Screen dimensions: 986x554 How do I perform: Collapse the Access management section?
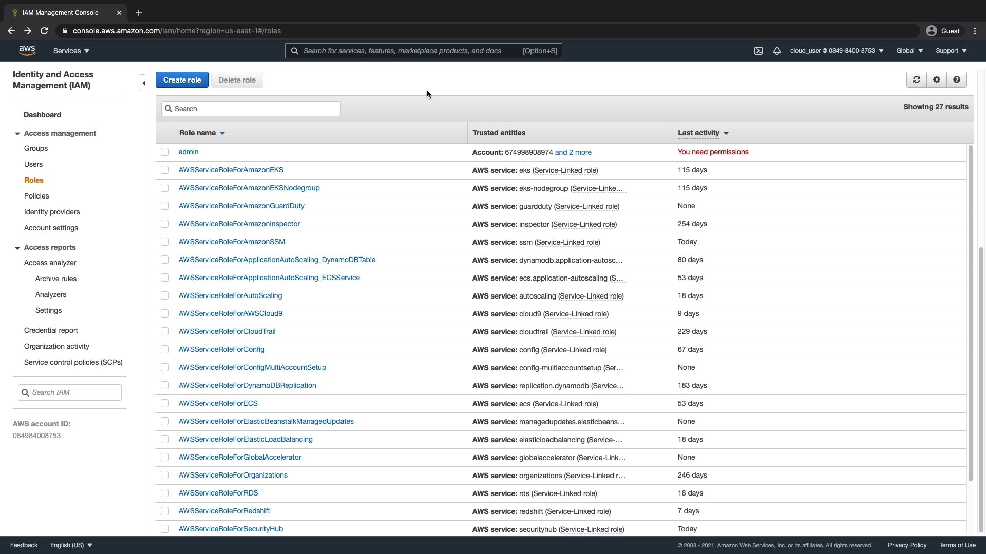click(x=17, y=134)
